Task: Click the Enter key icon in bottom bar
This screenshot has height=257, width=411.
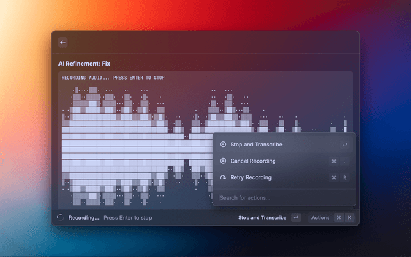Action: coord(295,218)
